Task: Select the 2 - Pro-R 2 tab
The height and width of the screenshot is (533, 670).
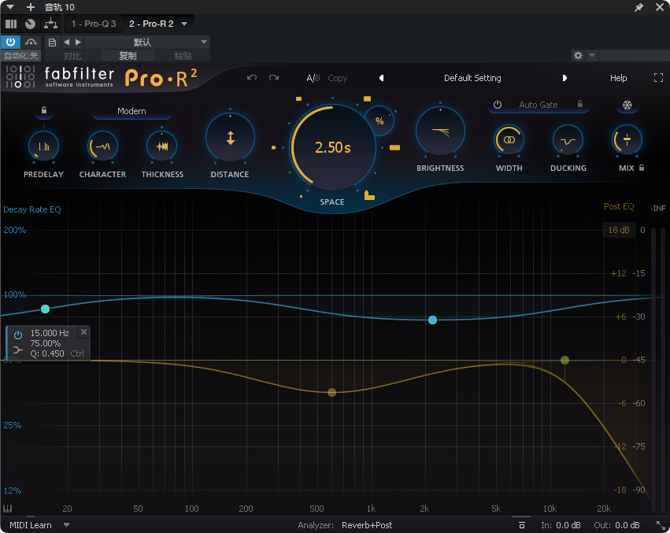Action: point(151,24)
